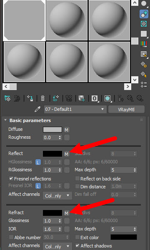Click the Roughness spinner arrows
150x250 pixels.
click(60, 137)
